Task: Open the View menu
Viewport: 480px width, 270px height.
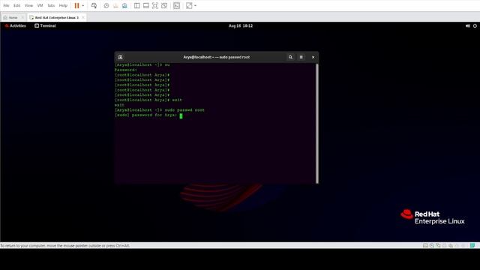Action: (28, 5)
